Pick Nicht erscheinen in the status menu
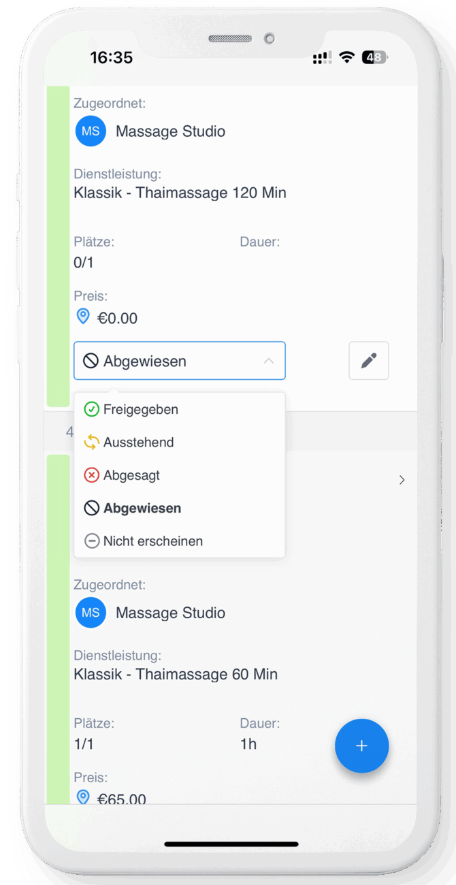 click(x=180, y=541)
